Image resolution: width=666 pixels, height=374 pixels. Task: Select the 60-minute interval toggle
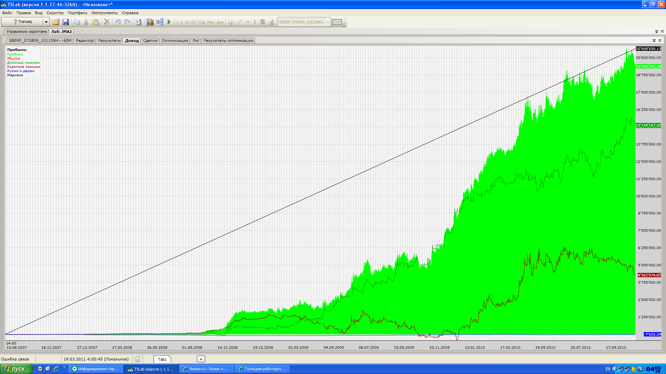193,22
